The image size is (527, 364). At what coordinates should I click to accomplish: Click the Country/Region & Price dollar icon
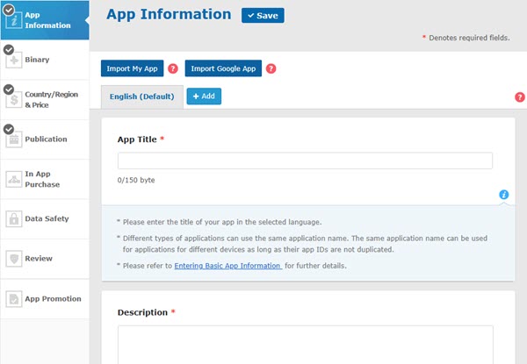pos(14,100)
